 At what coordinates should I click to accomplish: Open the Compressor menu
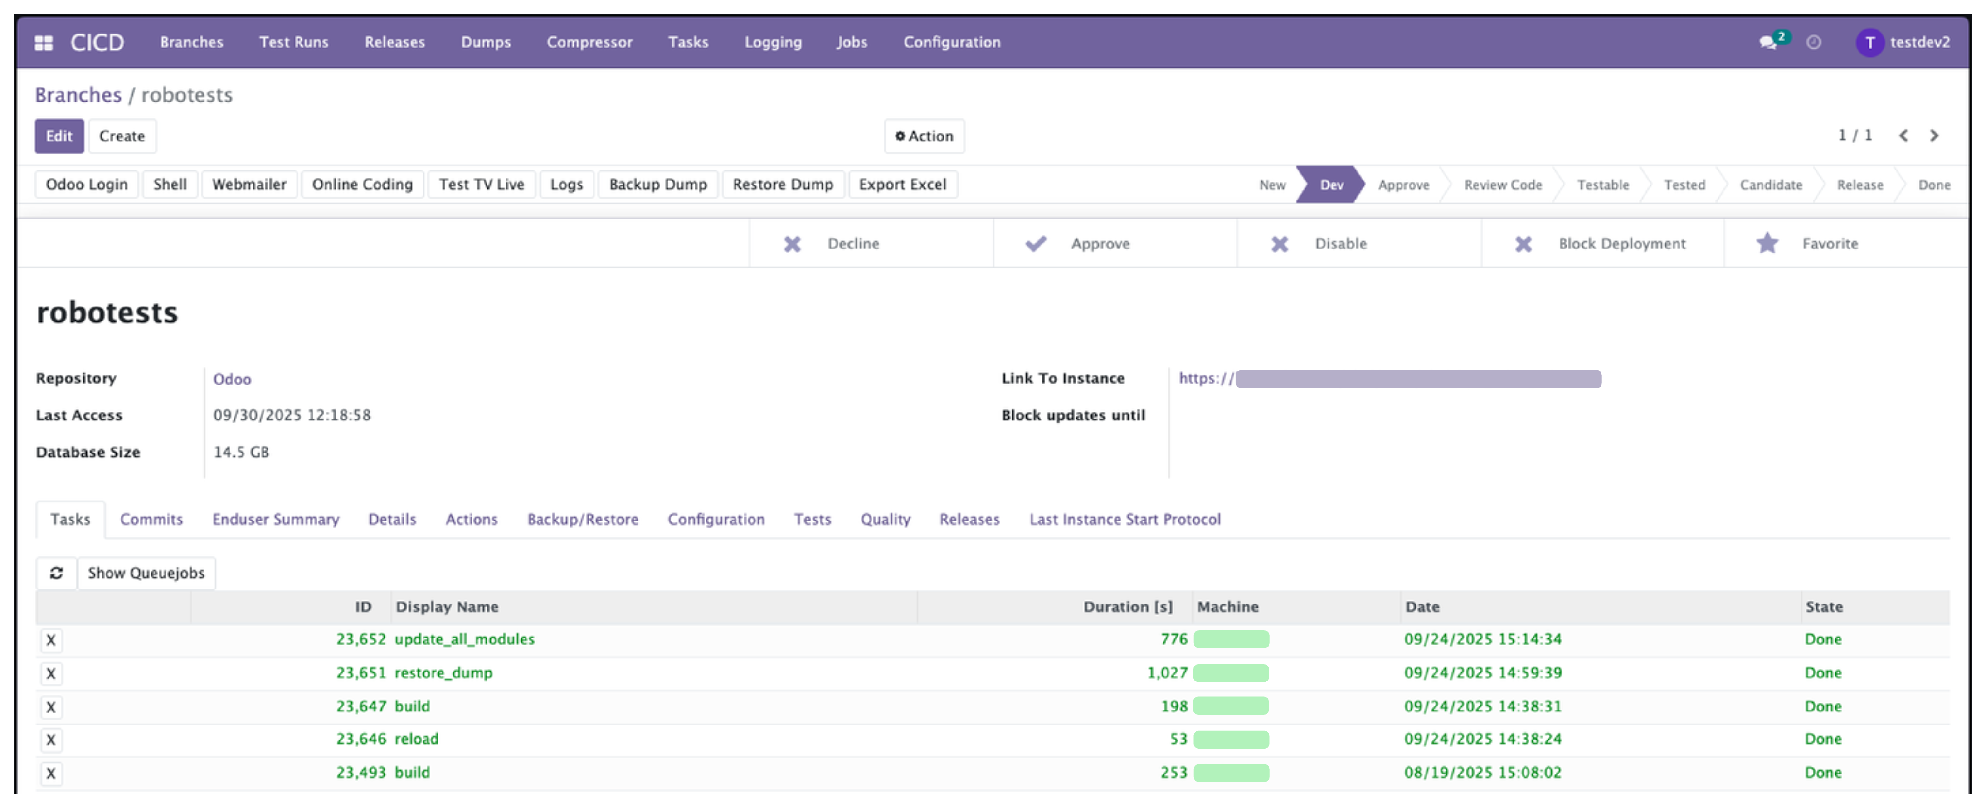pos(590,43)
